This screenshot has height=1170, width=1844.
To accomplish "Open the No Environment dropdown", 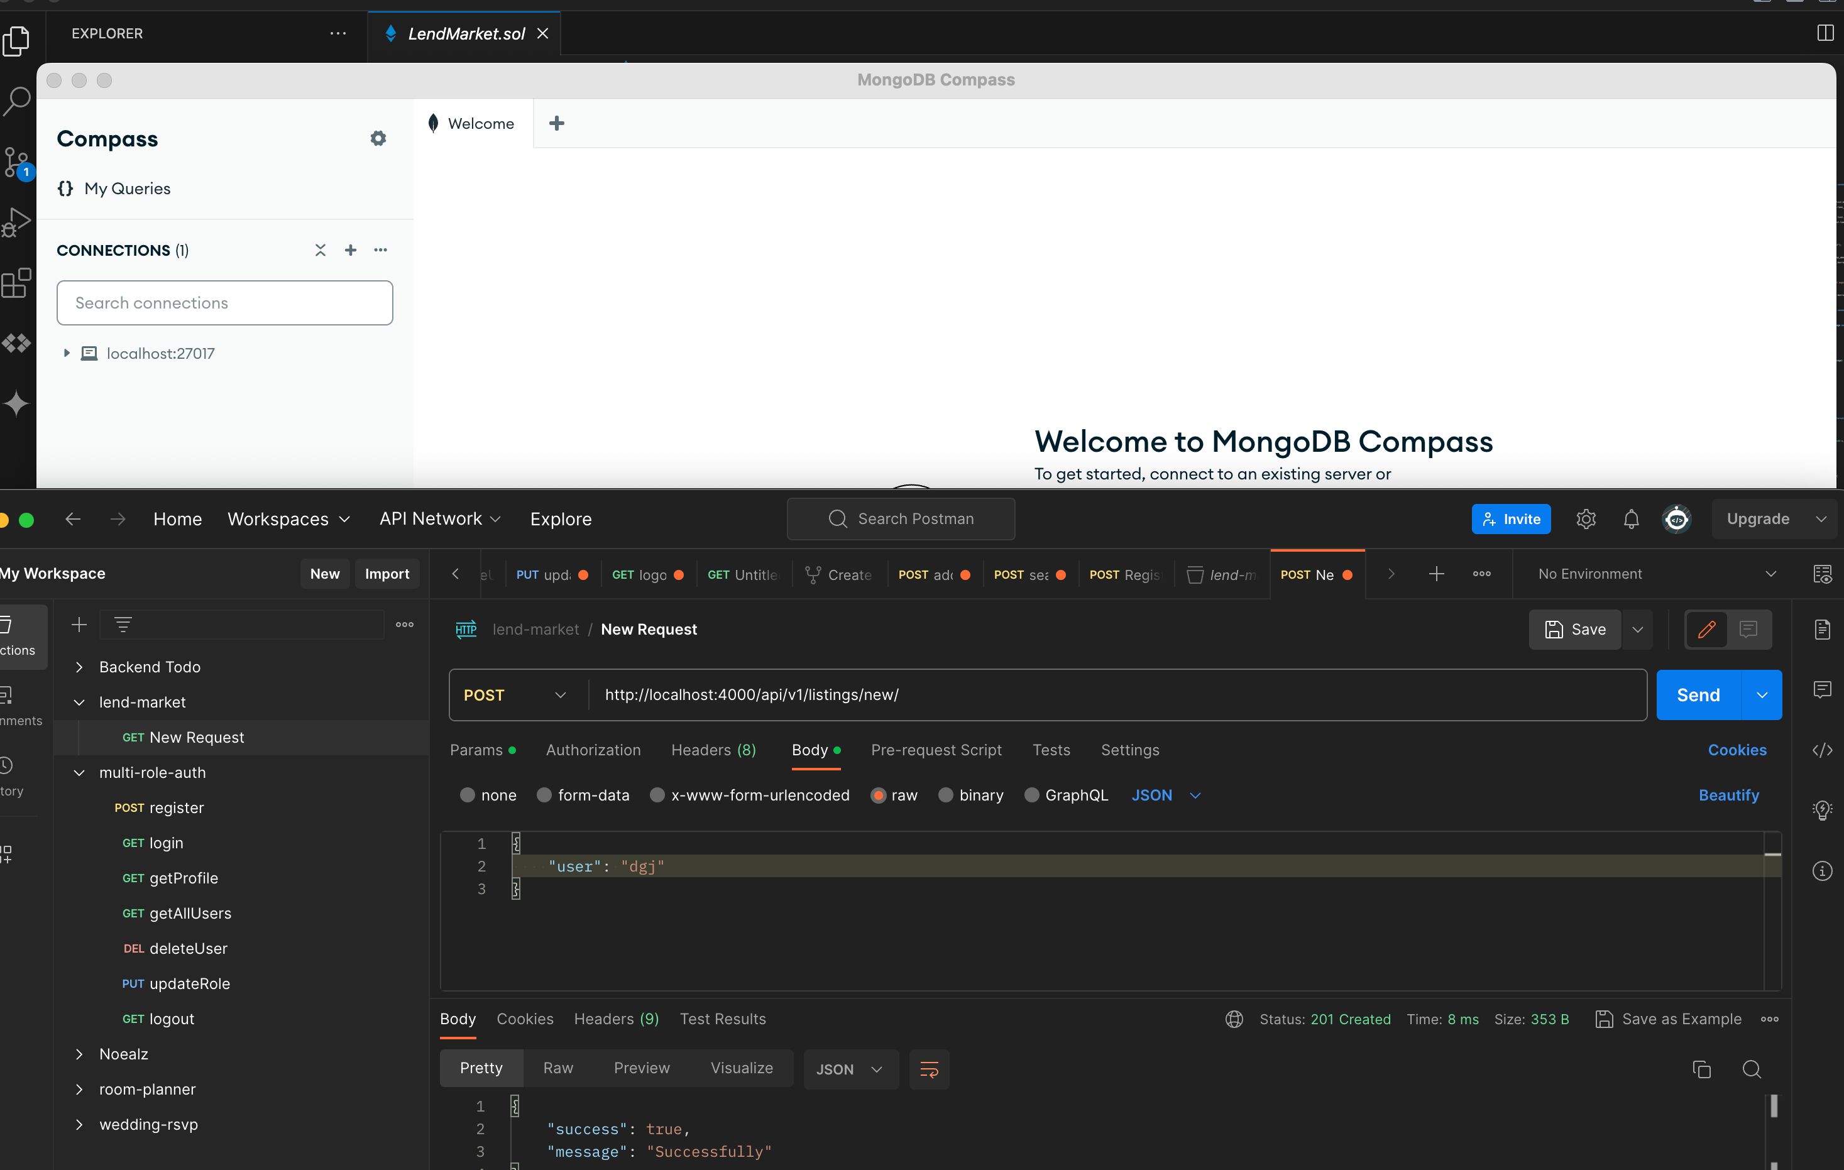I will click(1656, 574).
